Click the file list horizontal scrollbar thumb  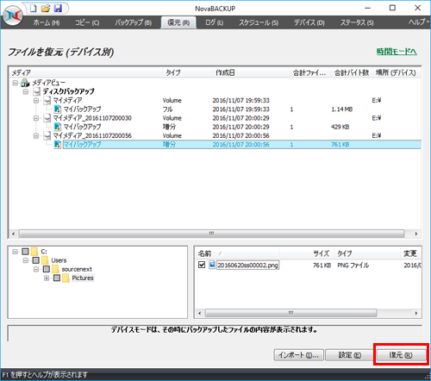pyautogui.click(x=290, y=313)
